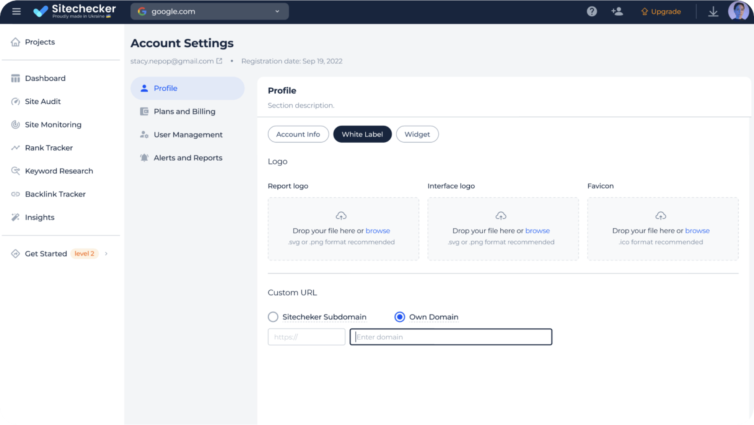Open Plans and Billing section
Viewport: 754px width, 425px height.
(185, 111)
